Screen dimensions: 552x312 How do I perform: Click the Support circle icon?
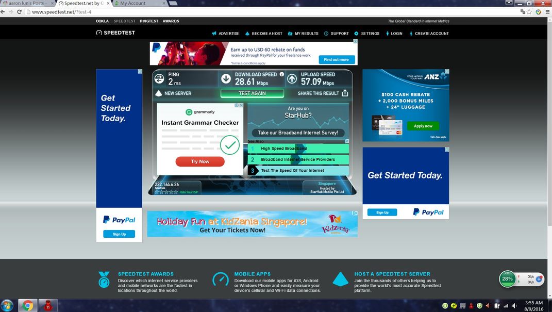point(326,34)
